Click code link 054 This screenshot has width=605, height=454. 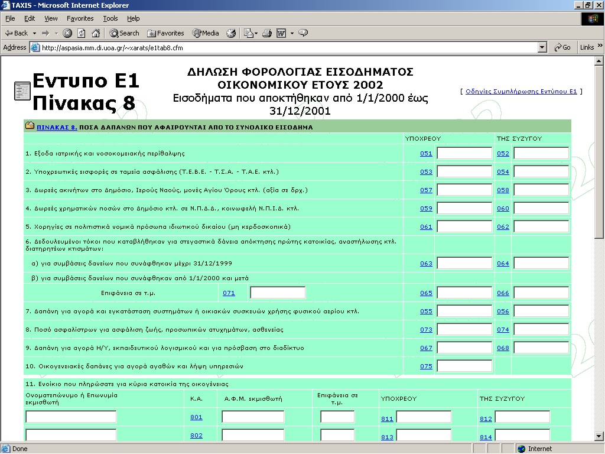tap(503, 172)
